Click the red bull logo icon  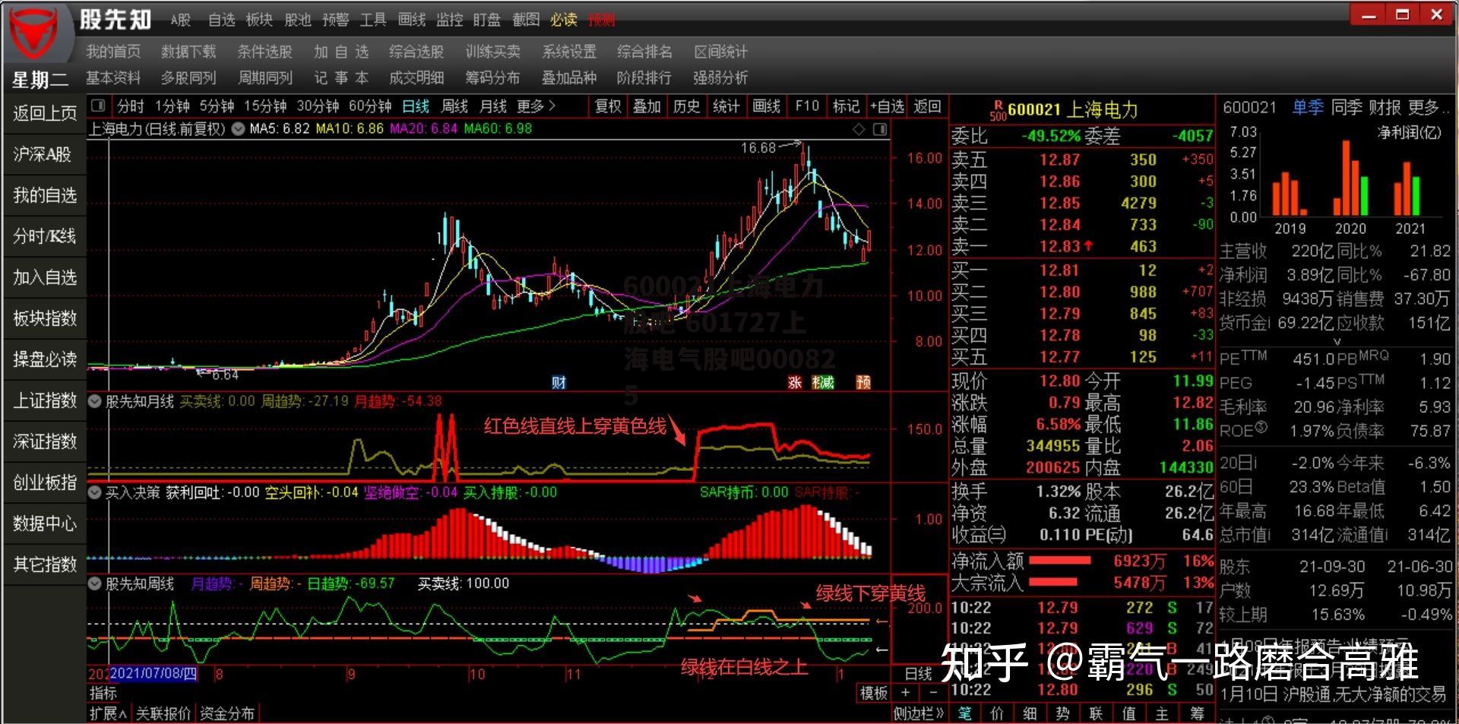coord(35,34)
